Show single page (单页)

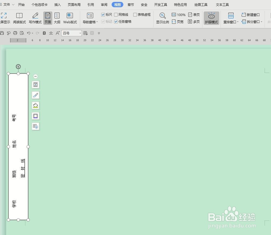194,15
